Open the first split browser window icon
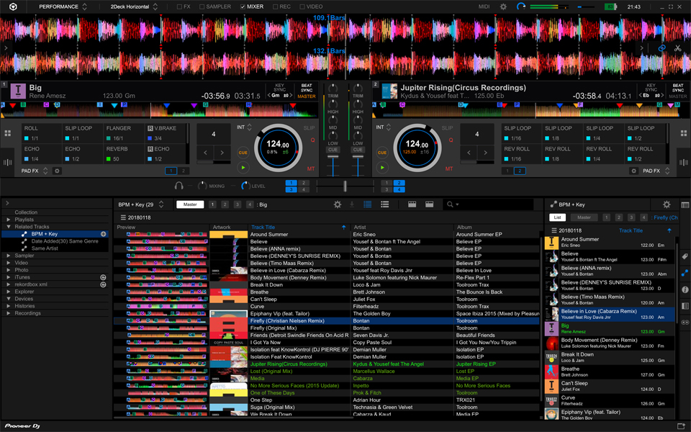This screenshot has height=432, width=691. pos(412,204)
